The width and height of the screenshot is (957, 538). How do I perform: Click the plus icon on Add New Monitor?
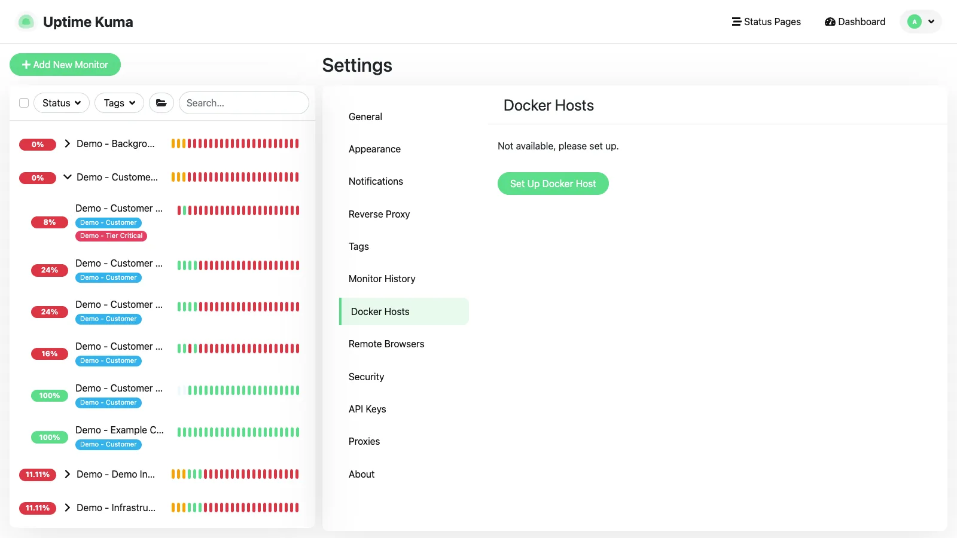coord(26,65)
